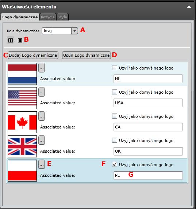Click the PL associated value field
The width and height of the screenshot is (196, 209).
(x=148, y=175)
